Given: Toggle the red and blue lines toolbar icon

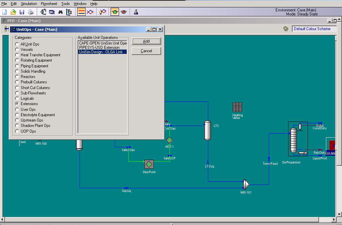Looking at the screenshot, I should point(81,12).
